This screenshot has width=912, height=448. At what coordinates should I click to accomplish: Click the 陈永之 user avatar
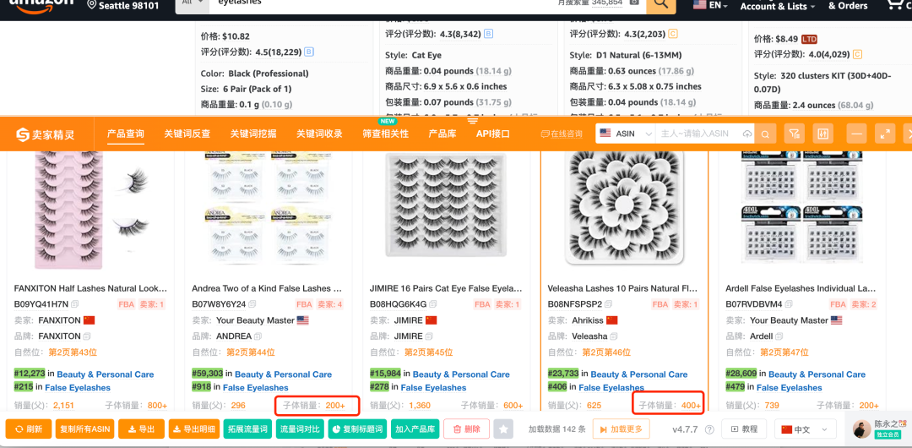coord(862,429)
